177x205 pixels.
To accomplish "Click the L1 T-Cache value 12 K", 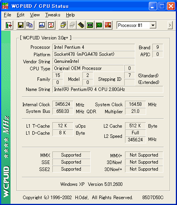I will click(x=63, y=126).
